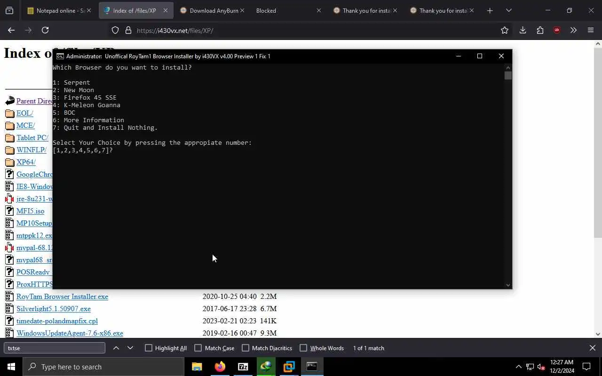This screenshot has height=376, width=602.
Task: Open the notification center icon
Action: pyautogui.click(x=586, y=367)
